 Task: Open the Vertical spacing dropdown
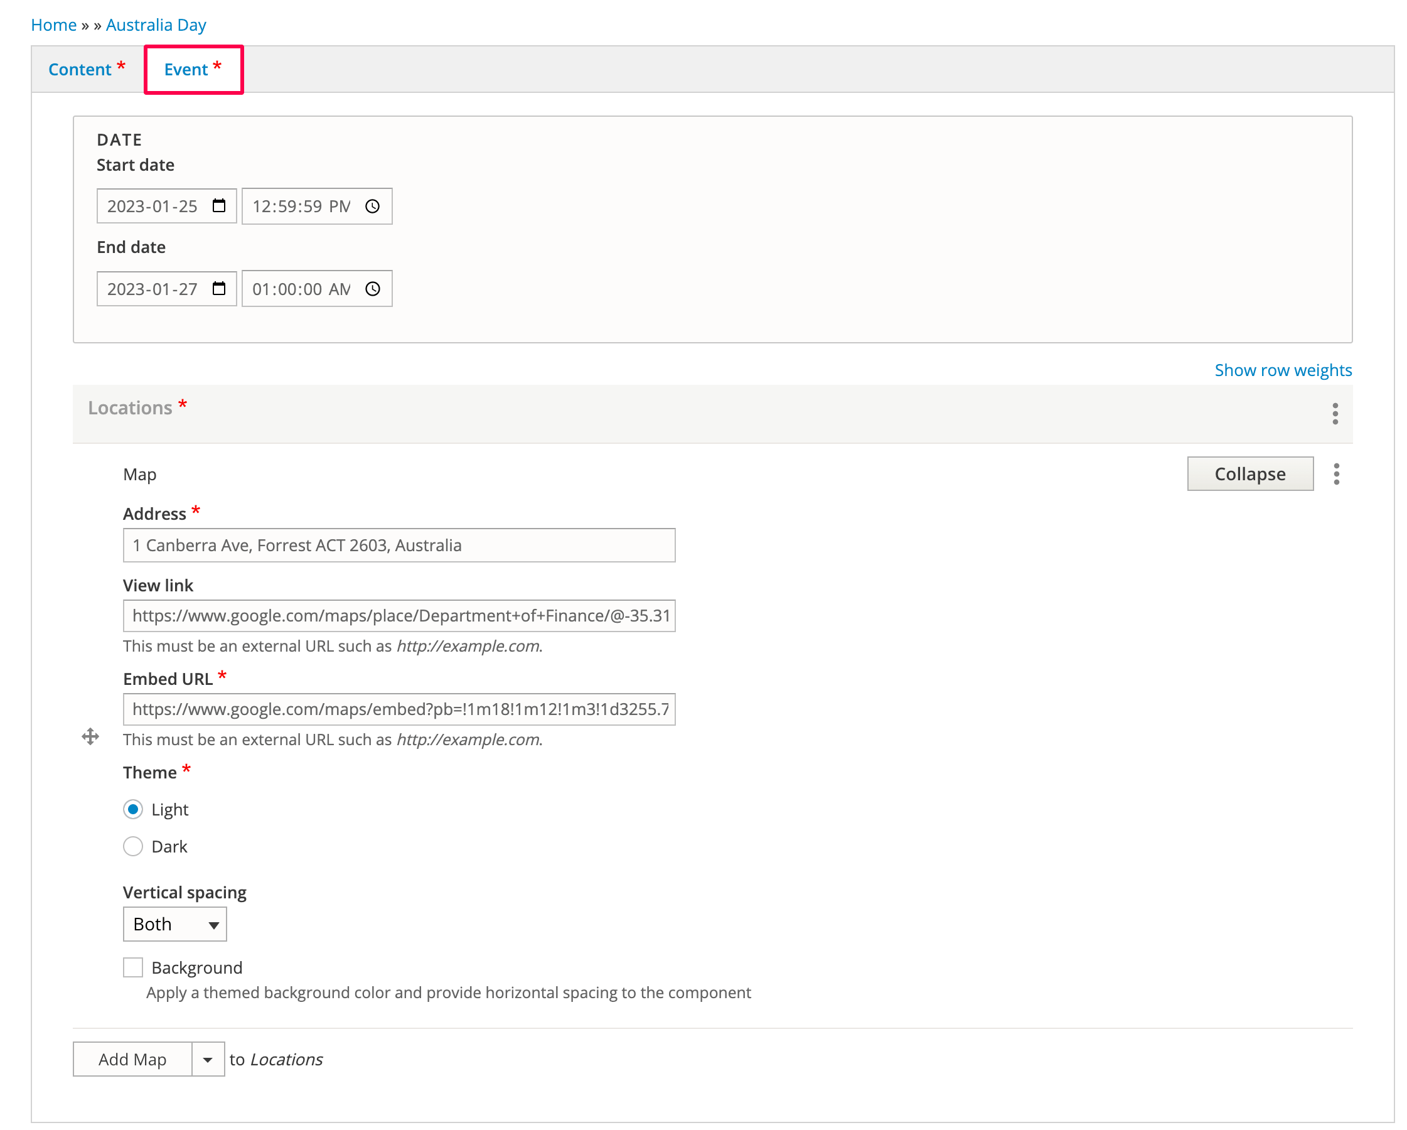[175, 924]
